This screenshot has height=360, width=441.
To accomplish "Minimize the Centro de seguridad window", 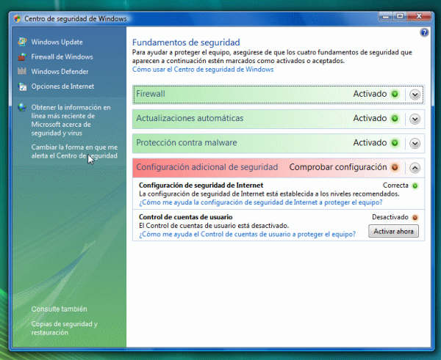I will pos(385,16).
